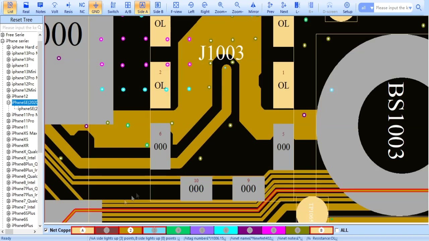Image resolution: width=429 pixels, height=241 pixels.
Task: Toggle olive layer 9 swatch
Action: [x=297, y=230]
